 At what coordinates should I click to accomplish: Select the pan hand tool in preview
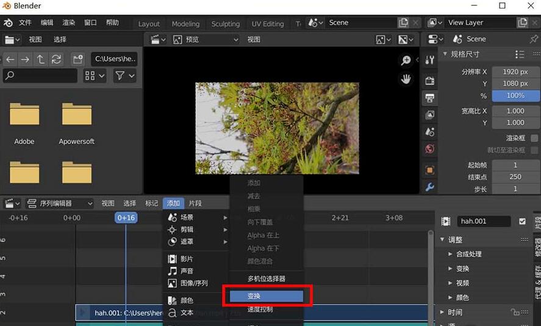point(406,79)
